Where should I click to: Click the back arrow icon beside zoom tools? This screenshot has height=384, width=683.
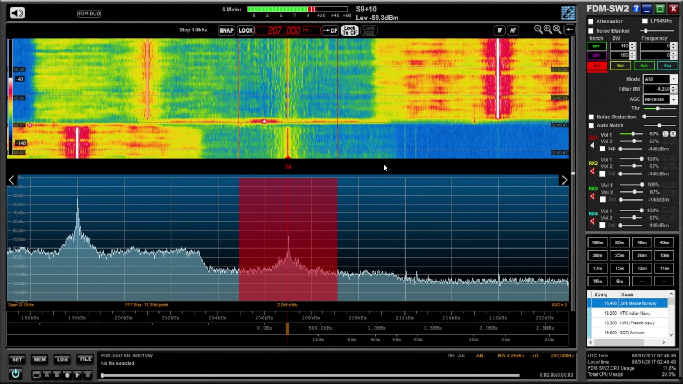tap(569, 30)
